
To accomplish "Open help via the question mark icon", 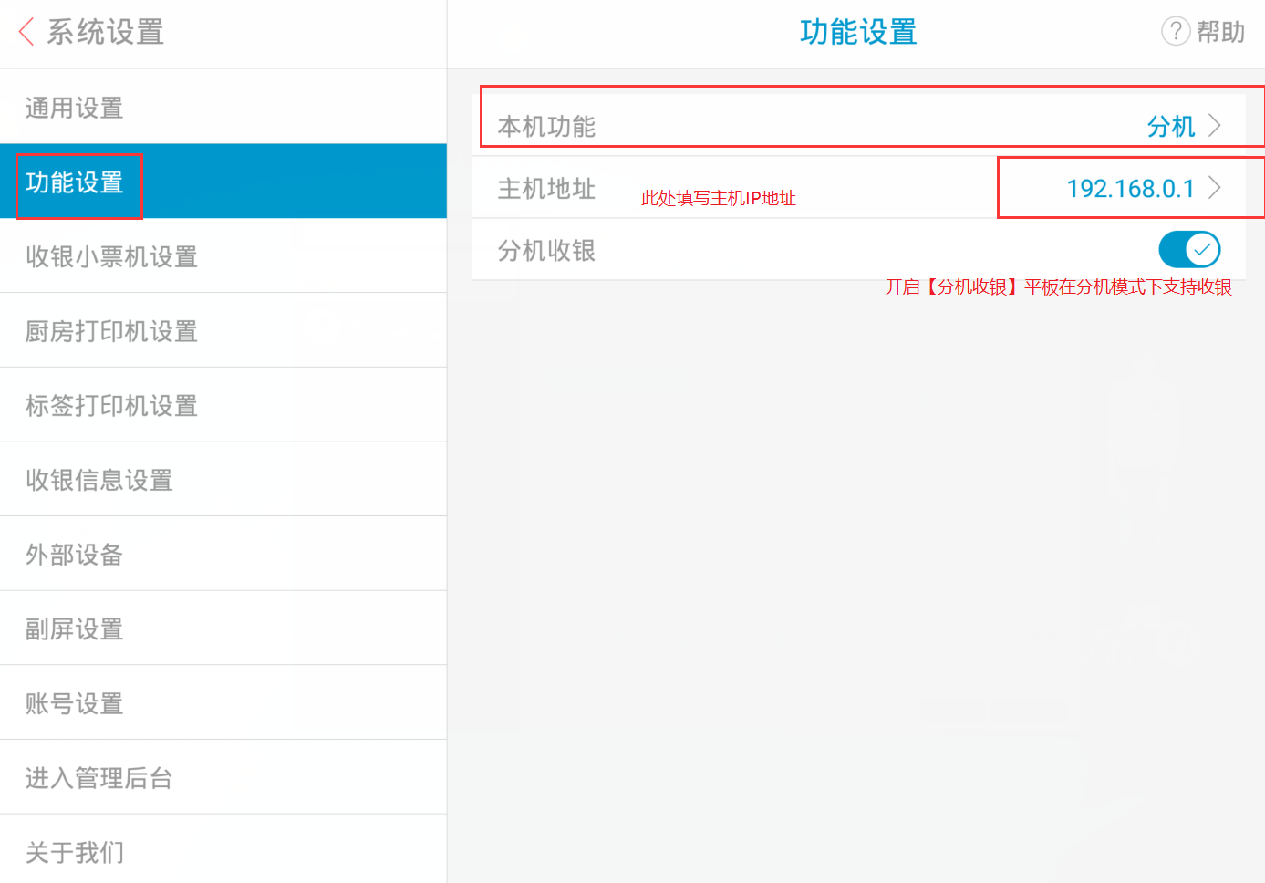I will [1176, 32].
